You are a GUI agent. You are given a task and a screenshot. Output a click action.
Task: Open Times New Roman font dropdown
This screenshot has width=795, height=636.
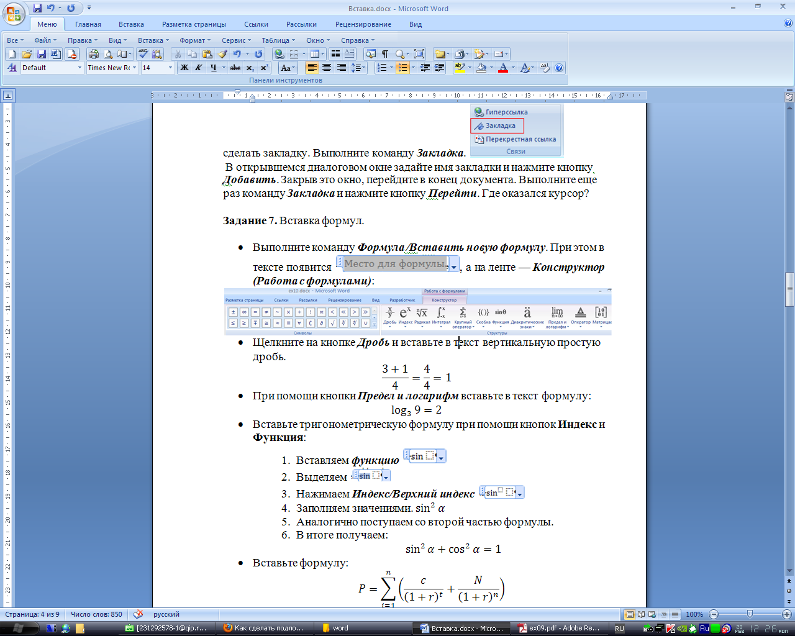pos(135,68)
